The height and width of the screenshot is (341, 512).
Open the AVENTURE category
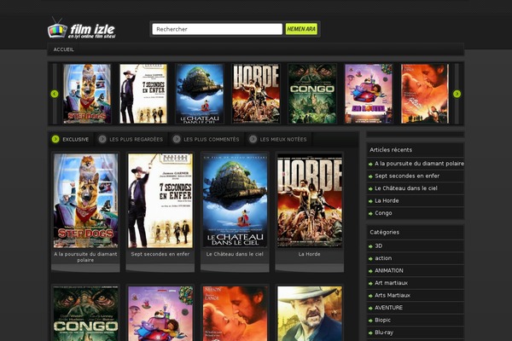point(388,308)
